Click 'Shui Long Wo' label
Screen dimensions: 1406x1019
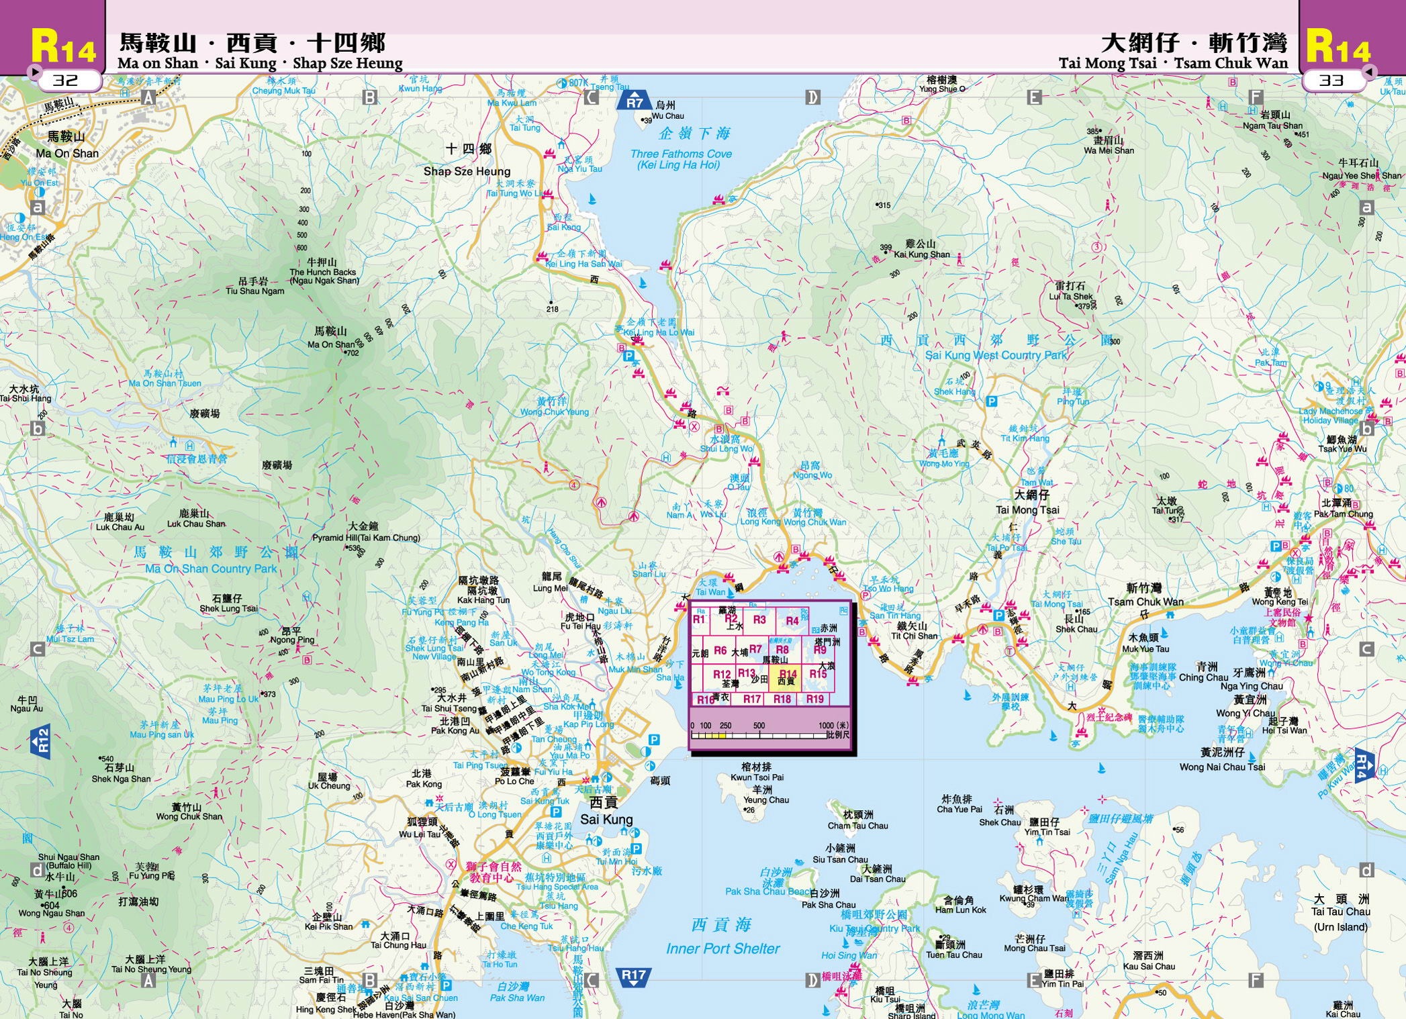point(727,448)
